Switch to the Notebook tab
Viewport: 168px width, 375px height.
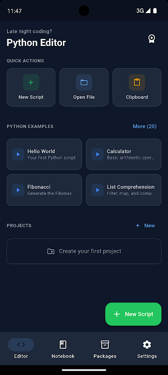click(63, 348)
